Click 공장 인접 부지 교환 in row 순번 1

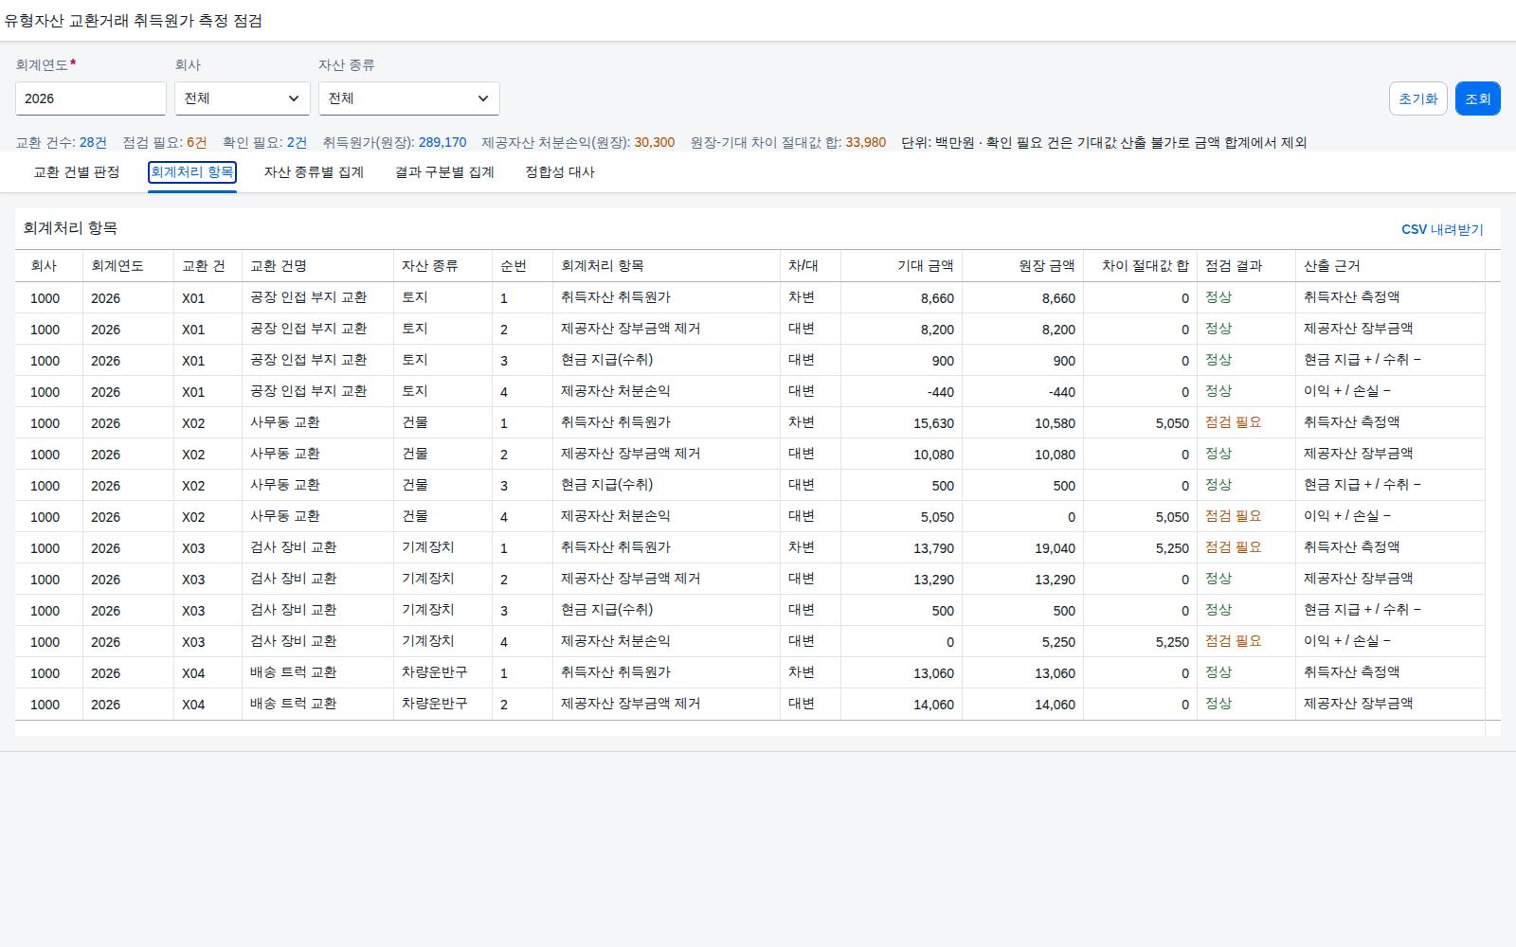pyautogui.click(x=308, y=297)
